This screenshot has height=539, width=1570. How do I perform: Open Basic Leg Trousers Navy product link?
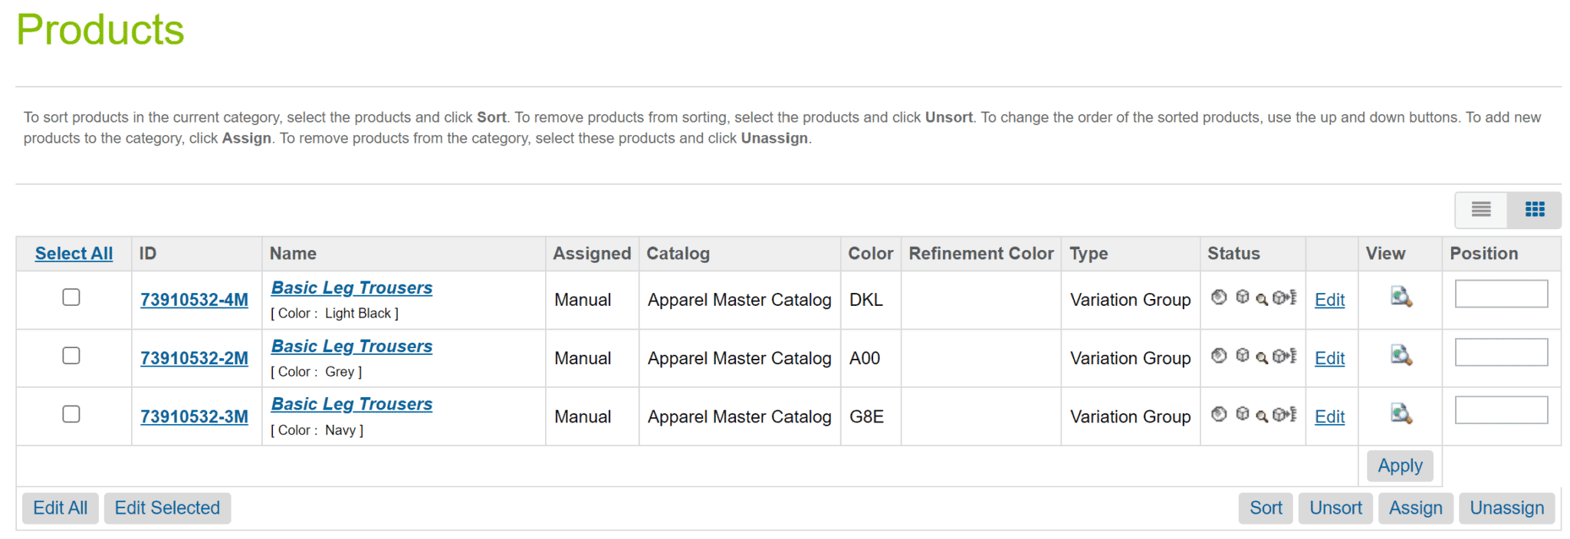click(352, 404)
